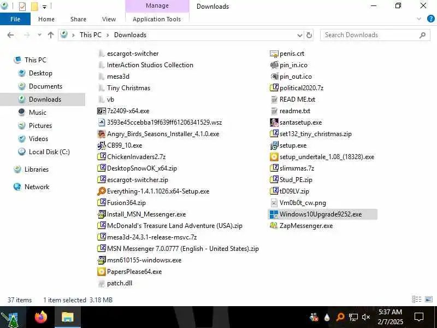This screenshot has height=328, width=437.
Task: Open the quick access toolbar customize dropdown
Action: tap(44, 7)
